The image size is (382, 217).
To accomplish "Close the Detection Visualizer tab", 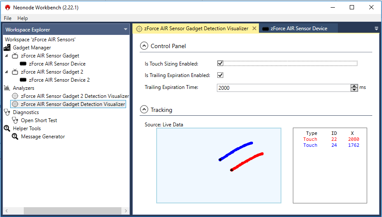I will [254, 29].
